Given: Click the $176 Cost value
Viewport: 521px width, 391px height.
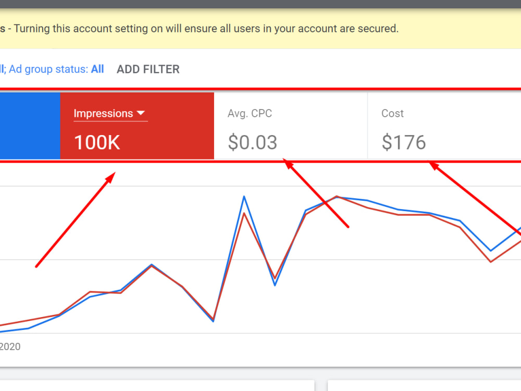Looking at the screenshot, I should click(404, 142).
